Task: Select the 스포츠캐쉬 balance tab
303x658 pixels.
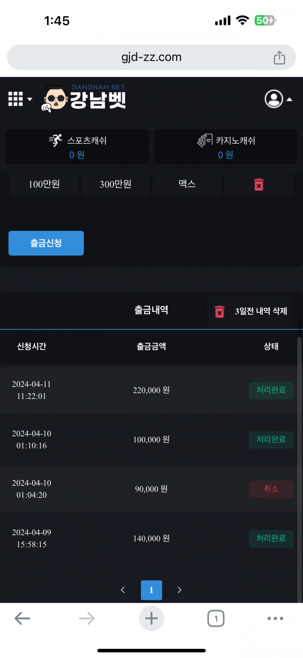Action: pyautogui.click(x=77, y=147)
